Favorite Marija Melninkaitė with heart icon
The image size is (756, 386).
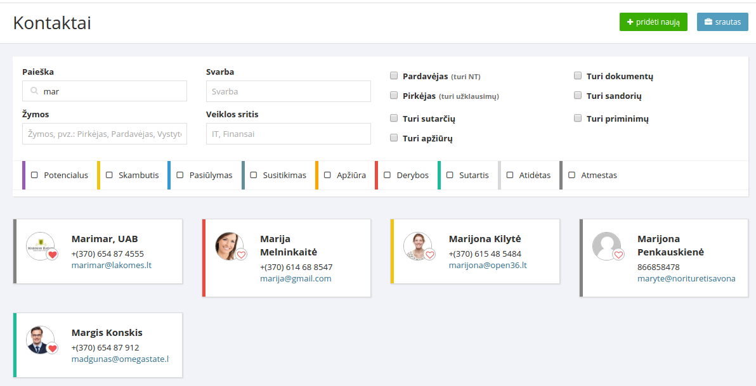241,255
